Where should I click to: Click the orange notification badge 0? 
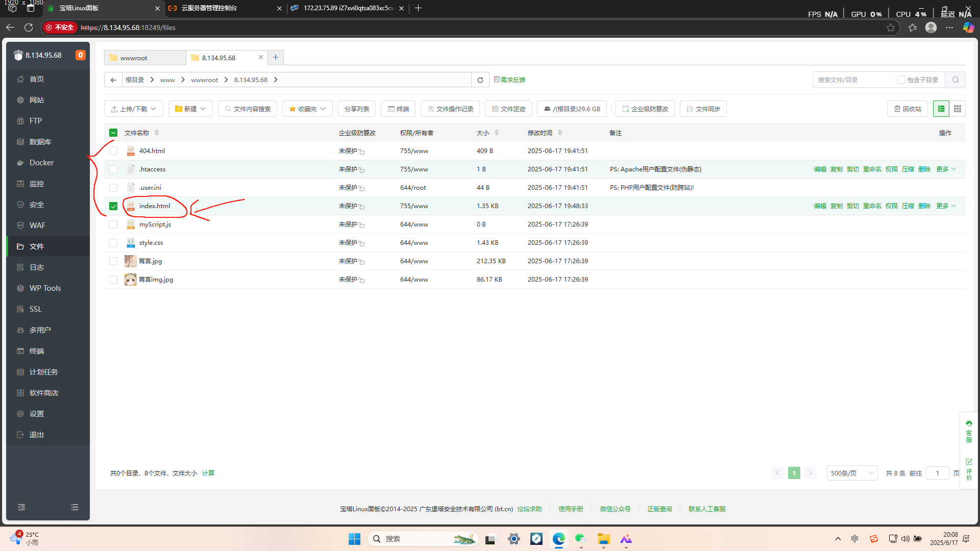pyautogui.click(x=81, y=55)
